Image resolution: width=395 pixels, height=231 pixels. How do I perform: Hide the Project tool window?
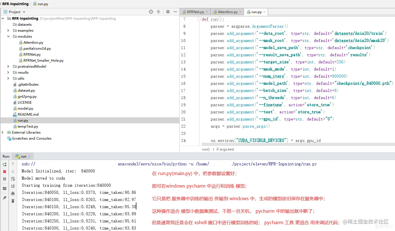click(x=175, y=12)
